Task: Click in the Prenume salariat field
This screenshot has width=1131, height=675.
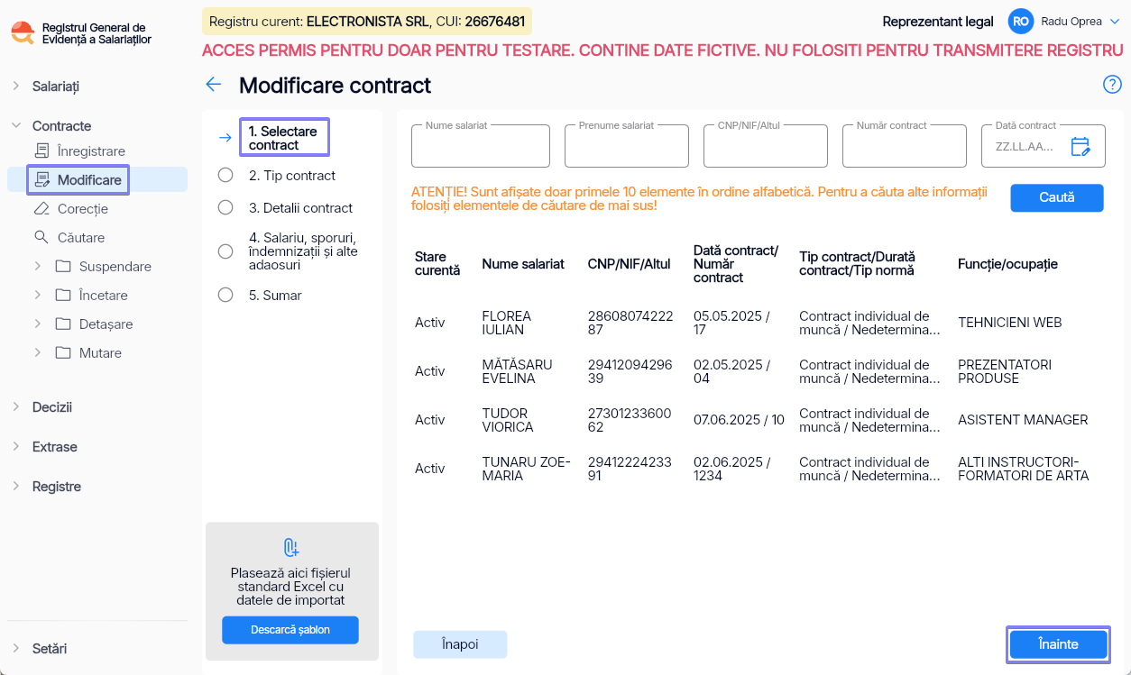Action: [x=627, y=146]
